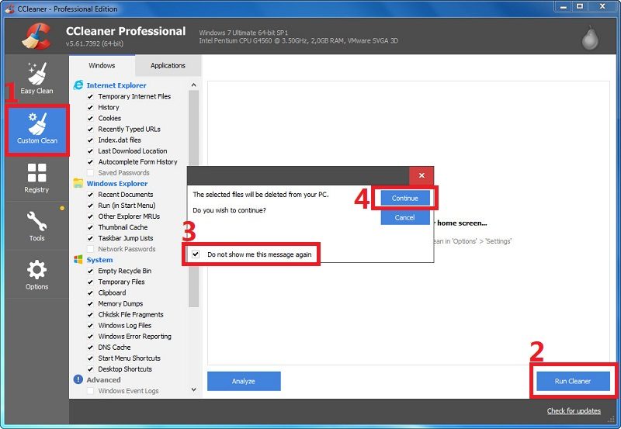Image resolution: width=621 pixels, height=429 pixels.
Task: Open the Easy Clean section
Action: [36, 79]
